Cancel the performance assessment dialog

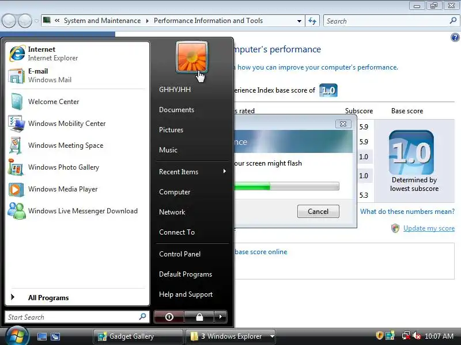(318, 211)
